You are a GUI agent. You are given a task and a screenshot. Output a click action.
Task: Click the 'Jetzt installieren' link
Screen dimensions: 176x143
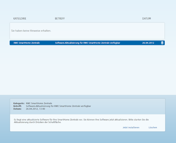131,128
